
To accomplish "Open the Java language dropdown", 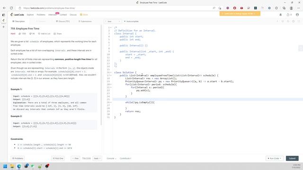I will pos(113,21).
